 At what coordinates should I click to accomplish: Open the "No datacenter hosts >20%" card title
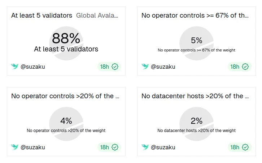click(x=195, y=96)
